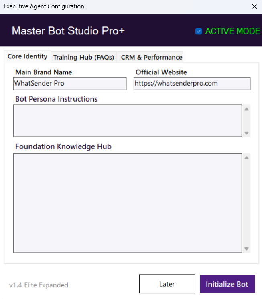
Task: Click Bot Persona scrollbar down arrow
Action: point(246,133)
